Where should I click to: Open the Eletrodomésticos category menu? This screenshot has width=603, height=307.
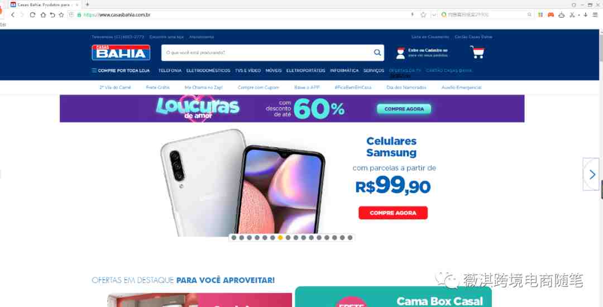click(208, 71)
